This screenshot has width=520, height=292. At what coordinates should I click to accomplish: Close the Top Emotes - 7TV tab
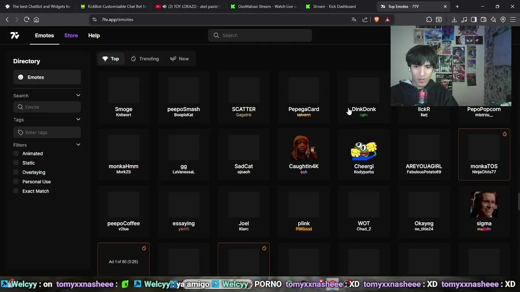[445, 6]
